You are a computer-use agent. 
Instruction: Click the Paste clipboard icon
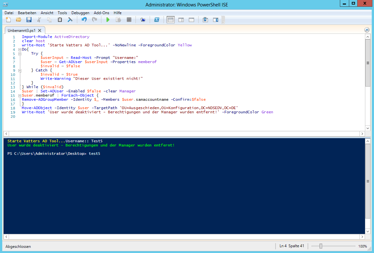tap(60, 20)
